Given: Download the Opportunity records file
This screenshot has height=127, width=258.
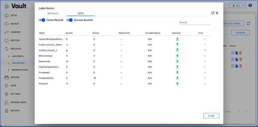Looking at the screenshot, I should (177, 61).
